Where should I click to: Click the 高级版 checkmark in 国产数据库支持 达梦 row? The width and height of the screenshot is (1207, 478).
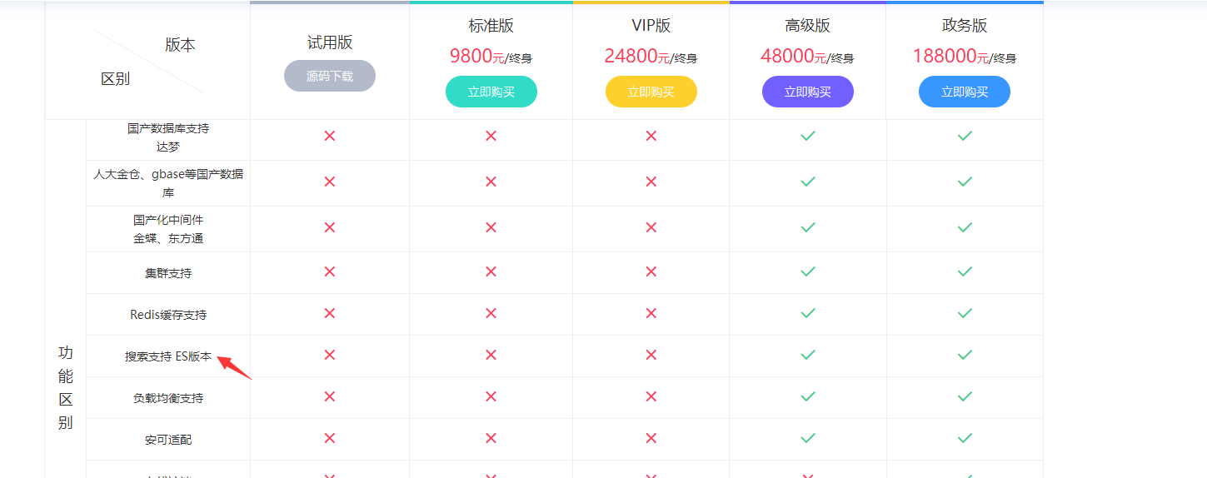pos(807,136)
